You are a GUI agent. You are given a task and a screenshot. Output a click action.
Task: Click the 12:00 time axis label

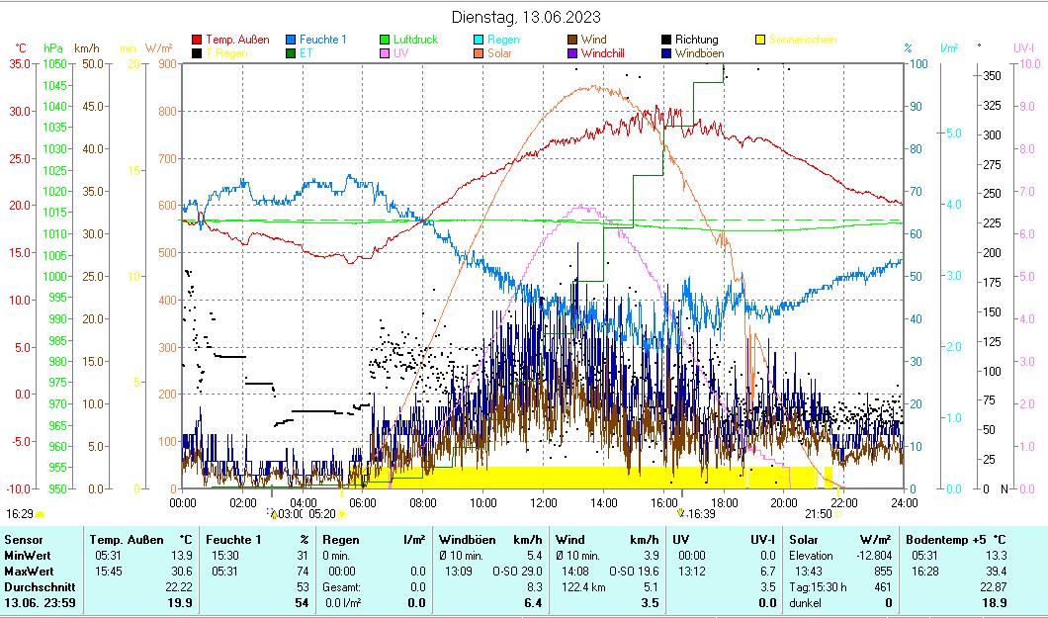544,502
